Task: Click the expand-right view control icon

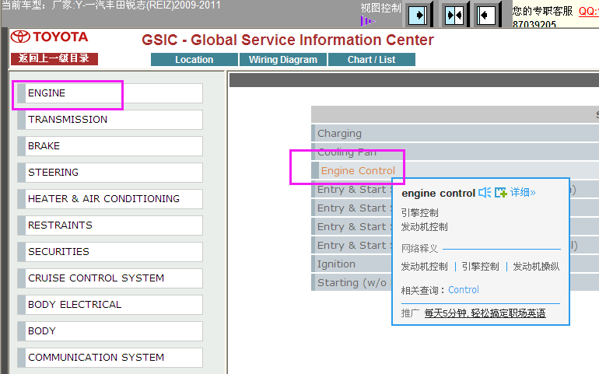Action: coord(419,15)
